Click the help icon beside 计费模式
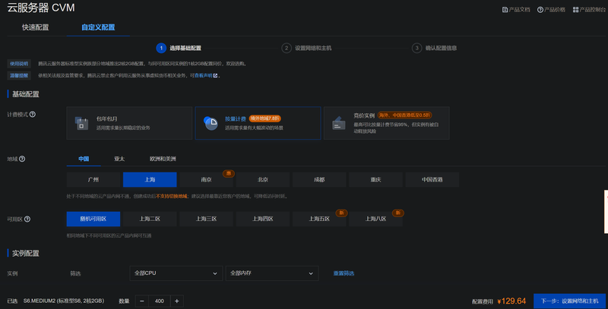Image resolution: width=608 pixels, height=309 pixels. [x=33, y=114]
